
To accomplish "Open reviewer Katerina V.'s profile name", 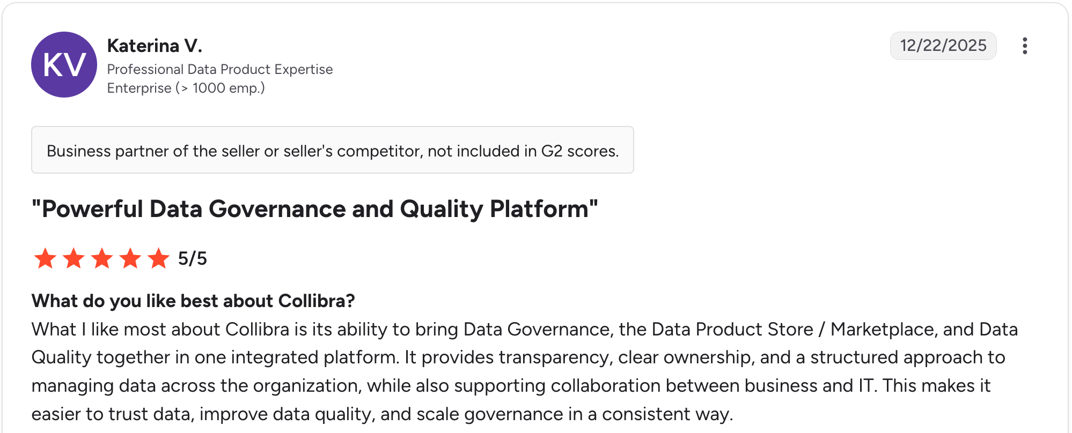I will coord(155,46).
